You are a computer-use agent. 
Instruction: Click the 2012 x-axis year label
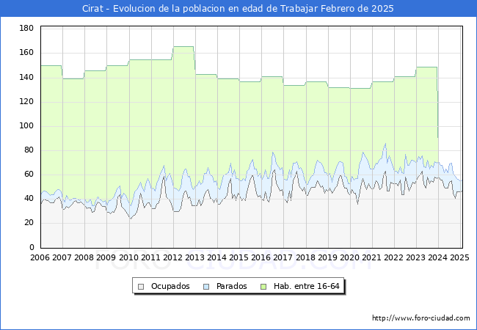172,257
